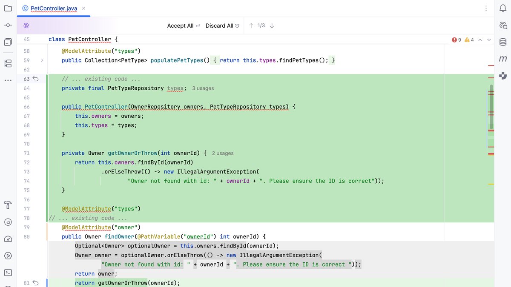Click line number 80 in gutter
Viewport: 511px width, 287px height.
26,236
